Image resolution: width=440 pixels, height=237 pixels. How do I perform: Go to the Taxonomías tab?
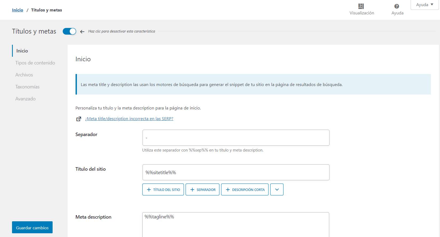(x=27, y=87)
